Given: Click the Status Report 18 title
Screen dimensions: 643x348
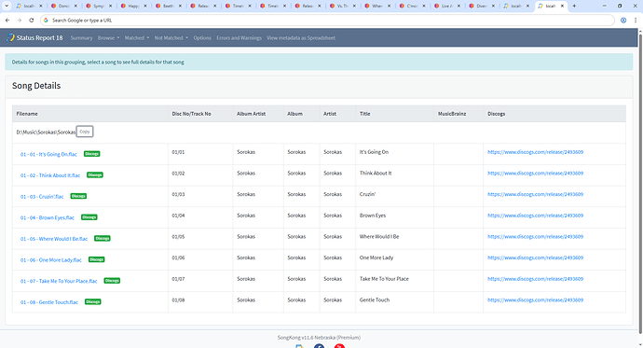Looking at the screenshot, I should (39, 37).
